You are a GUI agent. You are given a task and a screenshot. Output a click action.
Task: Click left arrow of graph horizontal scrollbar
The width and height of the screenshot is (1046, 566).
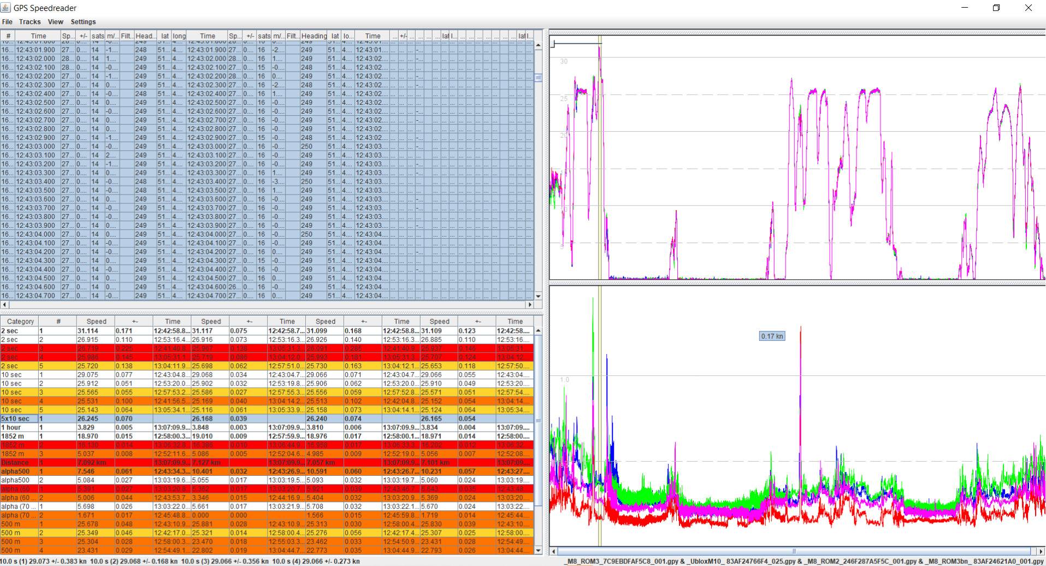[553, 551]
